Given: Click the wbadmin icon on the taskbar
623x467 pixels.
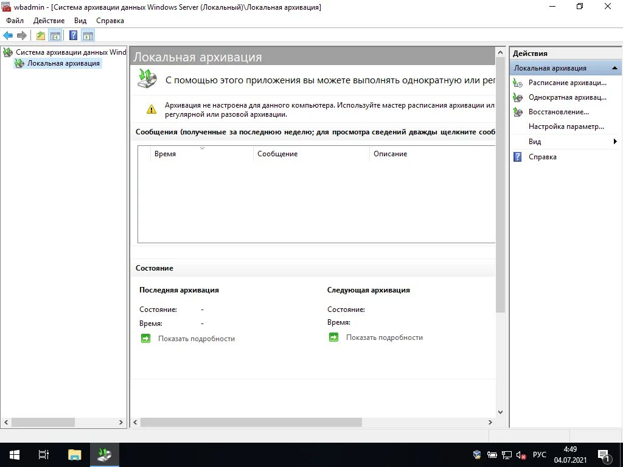Looking at the screenshot, I should [104, 454].
